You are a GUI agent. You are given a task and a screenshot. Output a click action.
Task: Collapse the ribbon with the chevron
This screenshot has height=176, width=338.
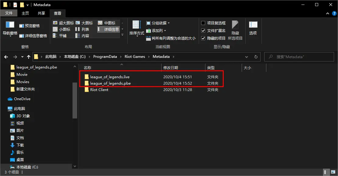coord(328,13)
